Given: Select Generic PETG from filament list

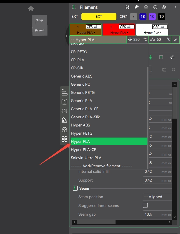Looking at the screenshot, I should (x=83, y=92).
